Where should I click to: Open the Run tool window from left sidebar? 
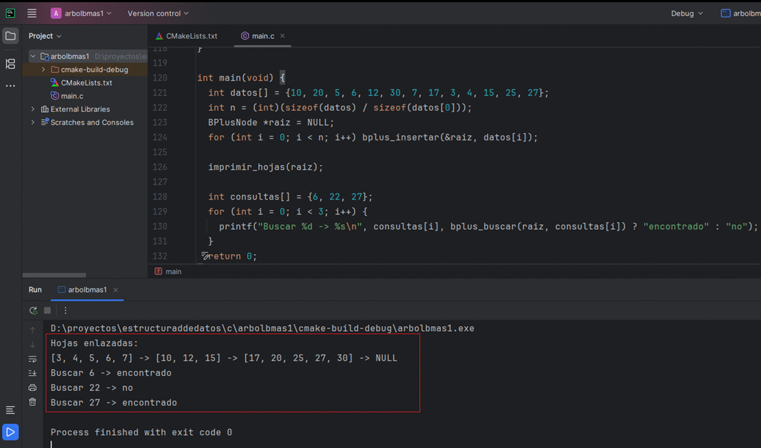(10, 432)
